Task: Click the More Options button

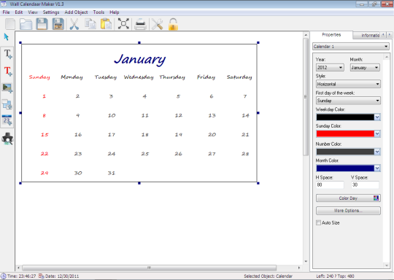Action: (348, 211)
